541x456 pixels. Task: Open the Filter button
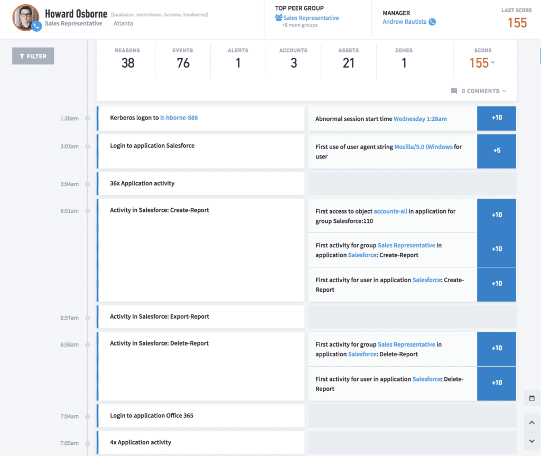[33, 56]
